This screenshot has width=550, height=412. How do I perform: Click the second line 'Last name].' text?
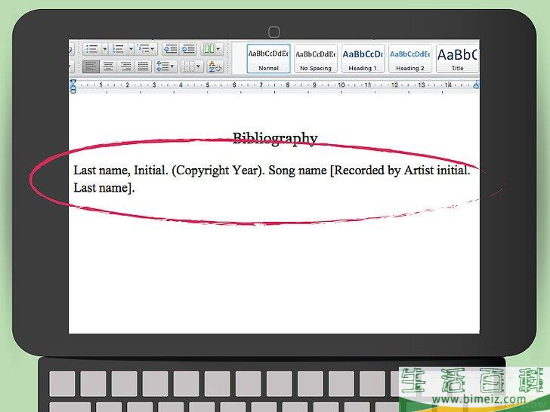(x=104, y=188)
